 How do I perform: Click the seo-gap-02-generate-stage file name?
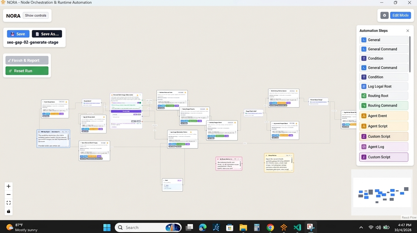point(33,42)
